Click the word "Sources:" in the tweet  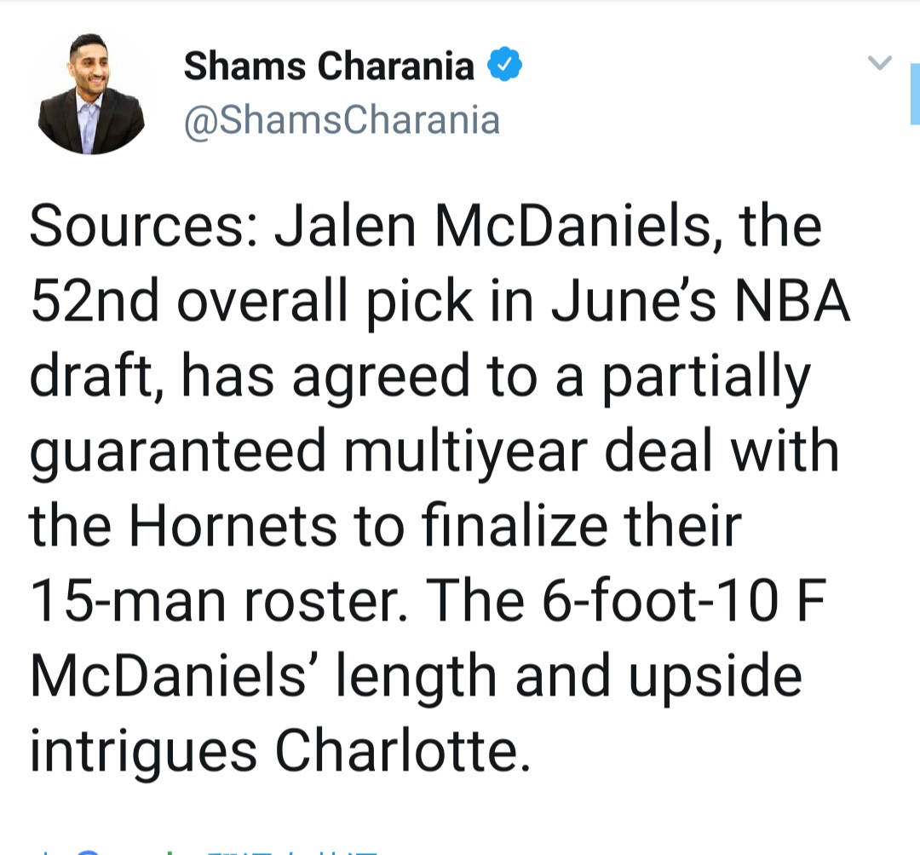(x=143, y=226)
